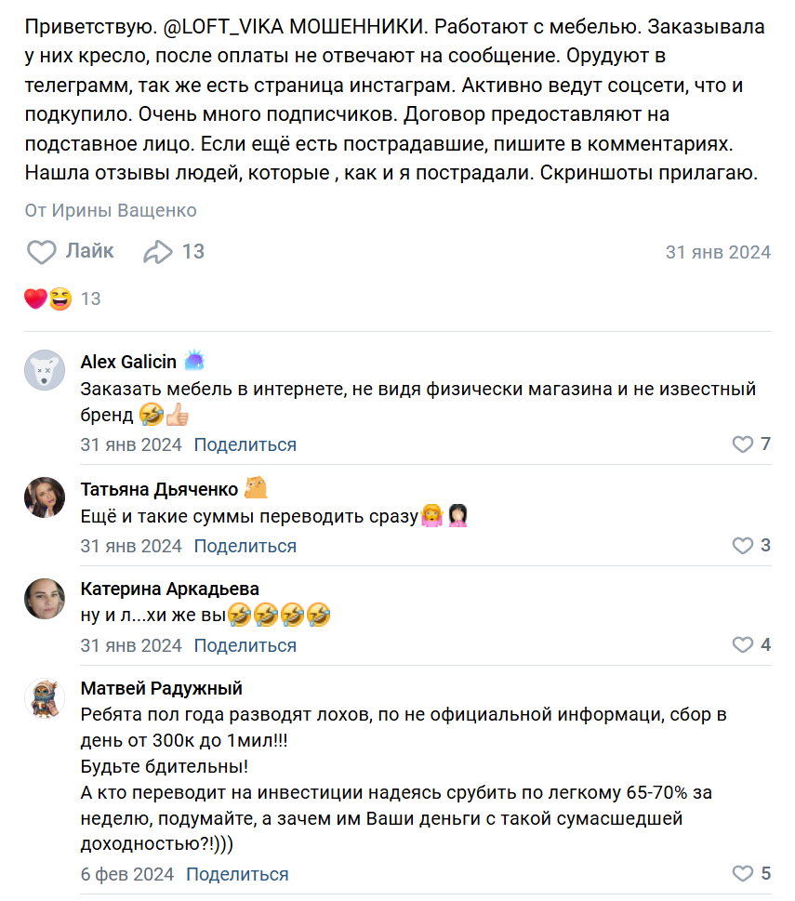795x901 pixels.
Task: Open Матвей Радужный's avatar
Action: [x=45, y=698]
